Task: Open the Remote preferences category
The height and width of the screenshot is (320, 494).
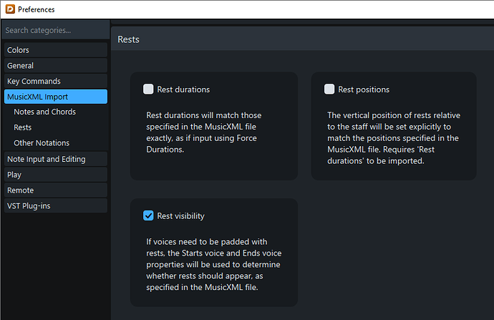Action: [54, 190]
